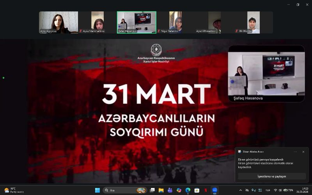The image size is (312, 195).
Task: Select Aysu Ağayeva's video thumbnail
Action: 58,22
